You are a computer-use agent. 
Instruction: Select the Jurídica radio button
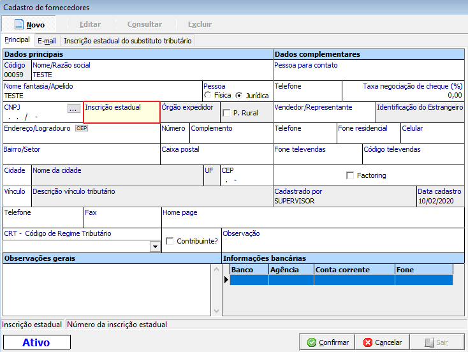[239, 96]
